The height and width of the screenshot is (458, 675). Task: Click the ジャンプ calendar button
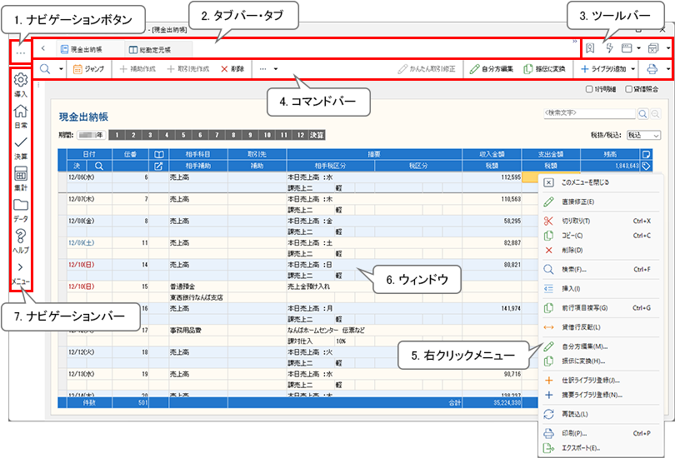pyautogui.click(x=88, y=69)
